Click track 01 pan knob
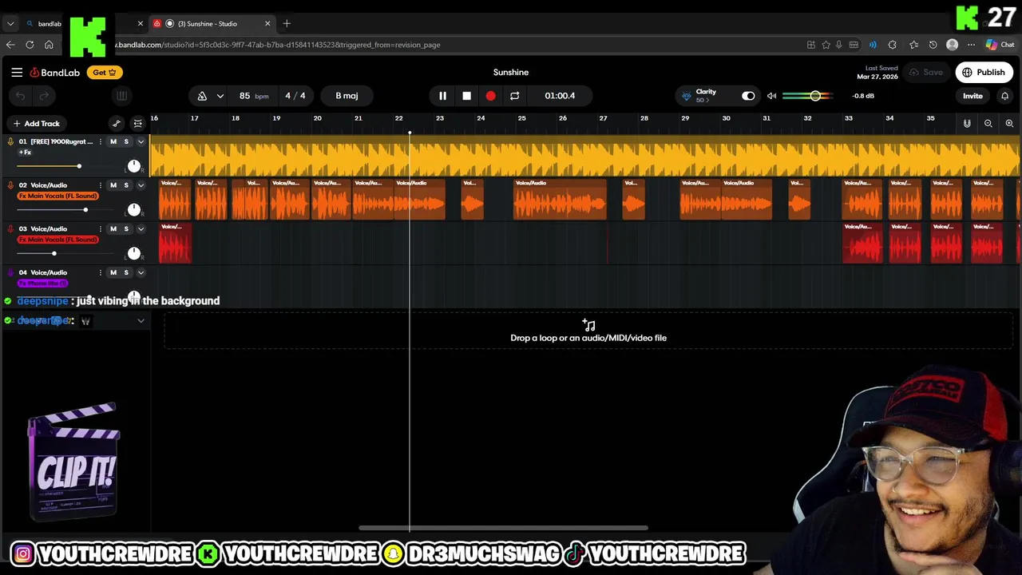 click(134, 166)
